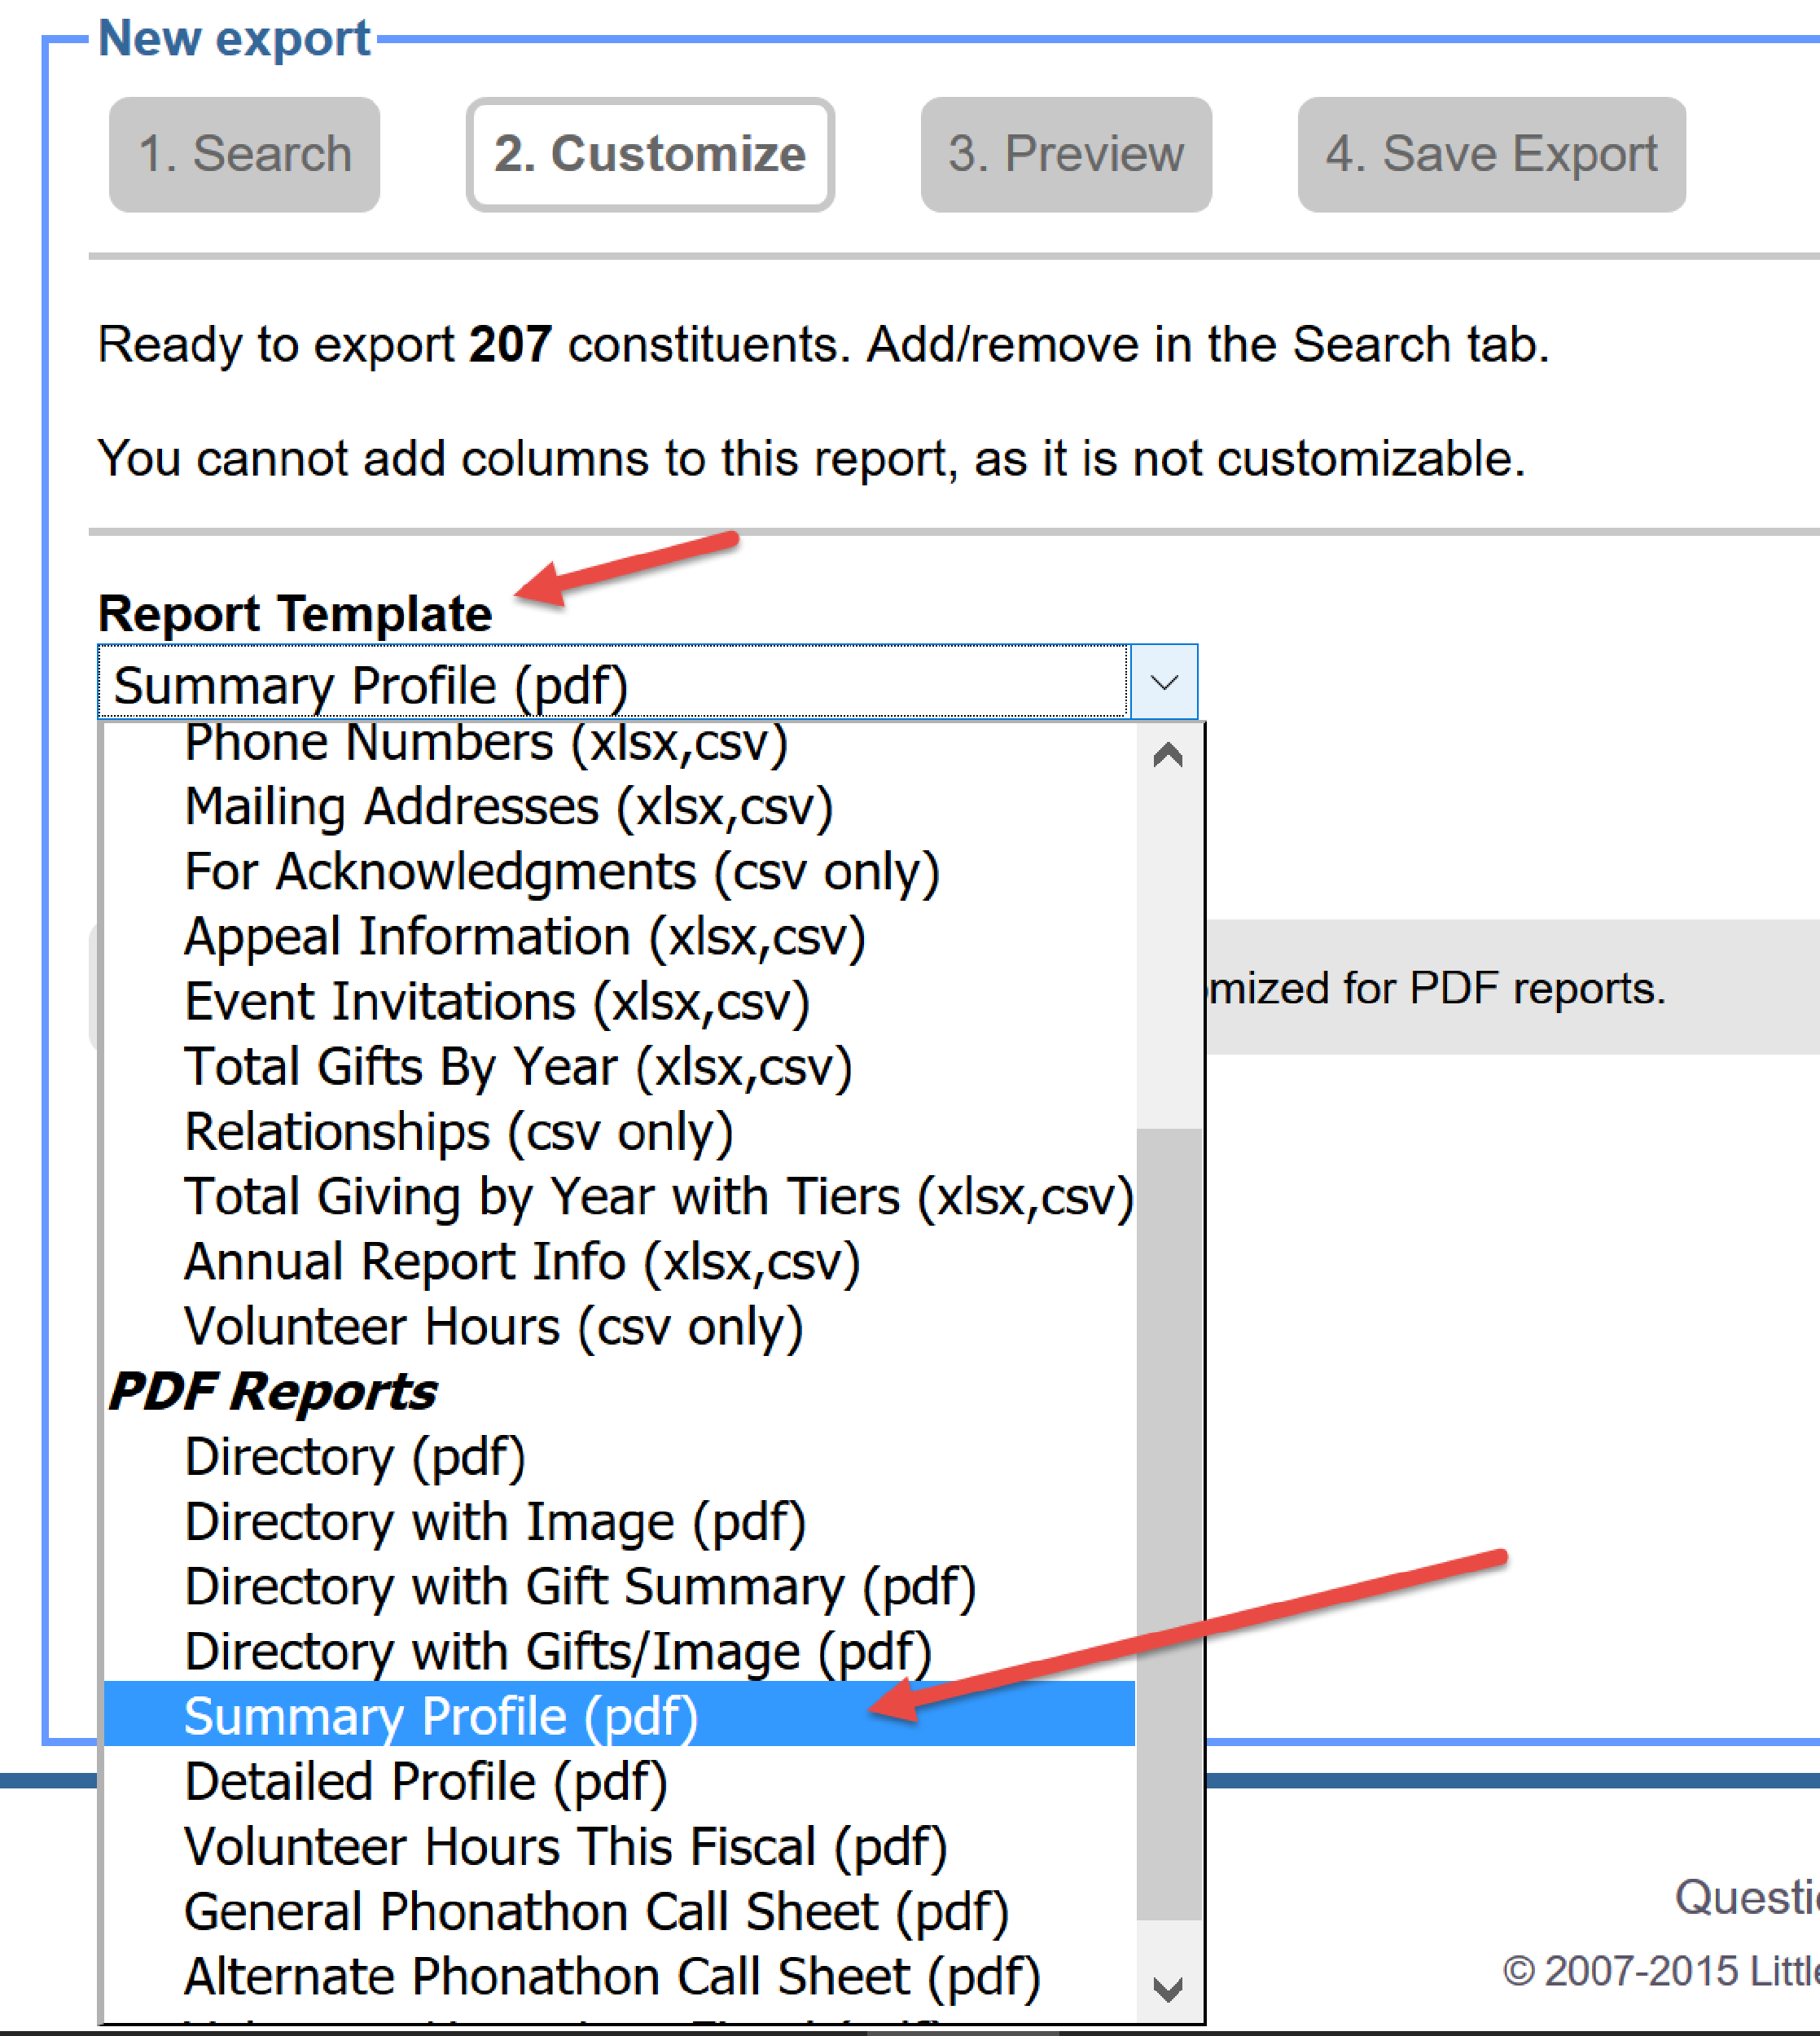Image resolution: width=1820 pixels, height=2036 pixels.
Task: Select Mailing Addresses (xlsx,csv) option
Action: pyautogui.click(x=508, y=806)
